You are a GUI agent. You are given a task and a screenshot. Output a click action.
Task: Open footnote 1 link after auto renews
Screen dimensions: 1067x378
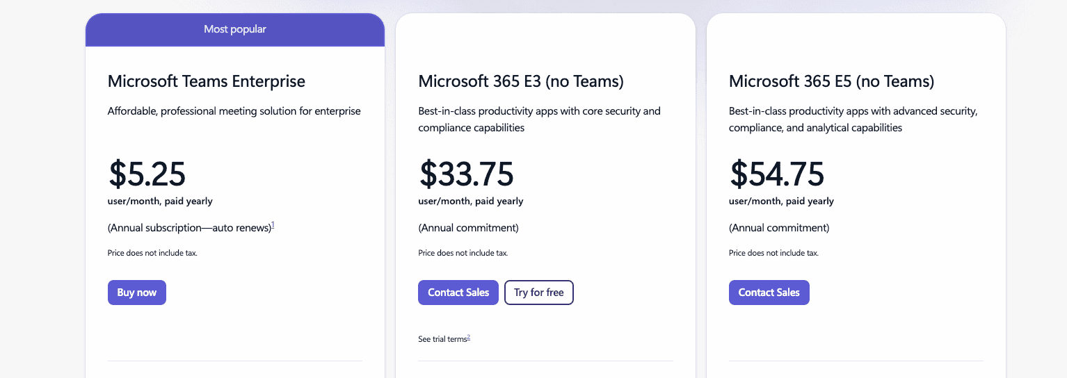273,225
